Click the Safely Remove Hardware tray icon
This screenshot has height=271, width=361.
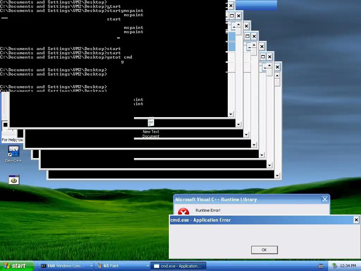click(x=335, y=266)
